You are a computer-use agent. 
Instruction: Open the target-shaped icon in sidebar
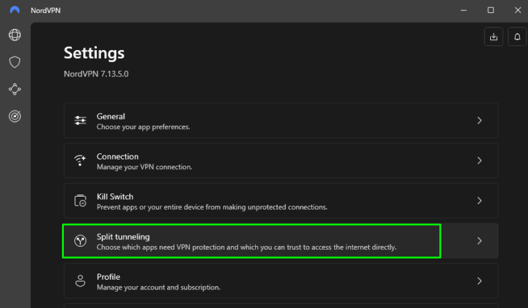pos(14,116)
